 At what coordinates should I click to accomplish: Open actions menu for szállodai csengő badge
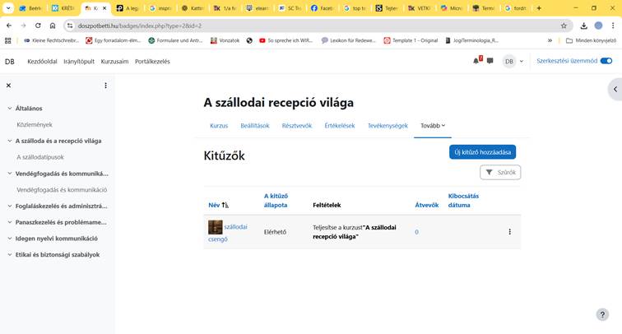510,232
